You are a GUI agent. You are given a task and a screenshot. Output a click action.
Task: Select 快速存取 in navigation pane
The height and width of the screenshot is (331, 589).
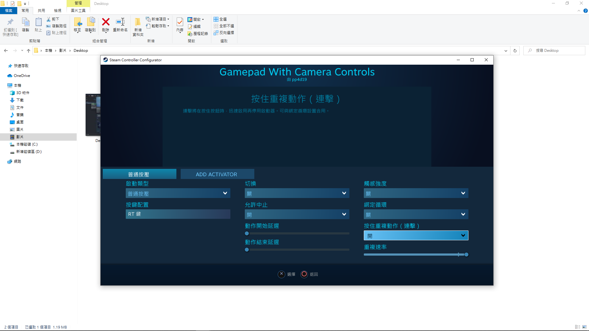pos(21,66)
